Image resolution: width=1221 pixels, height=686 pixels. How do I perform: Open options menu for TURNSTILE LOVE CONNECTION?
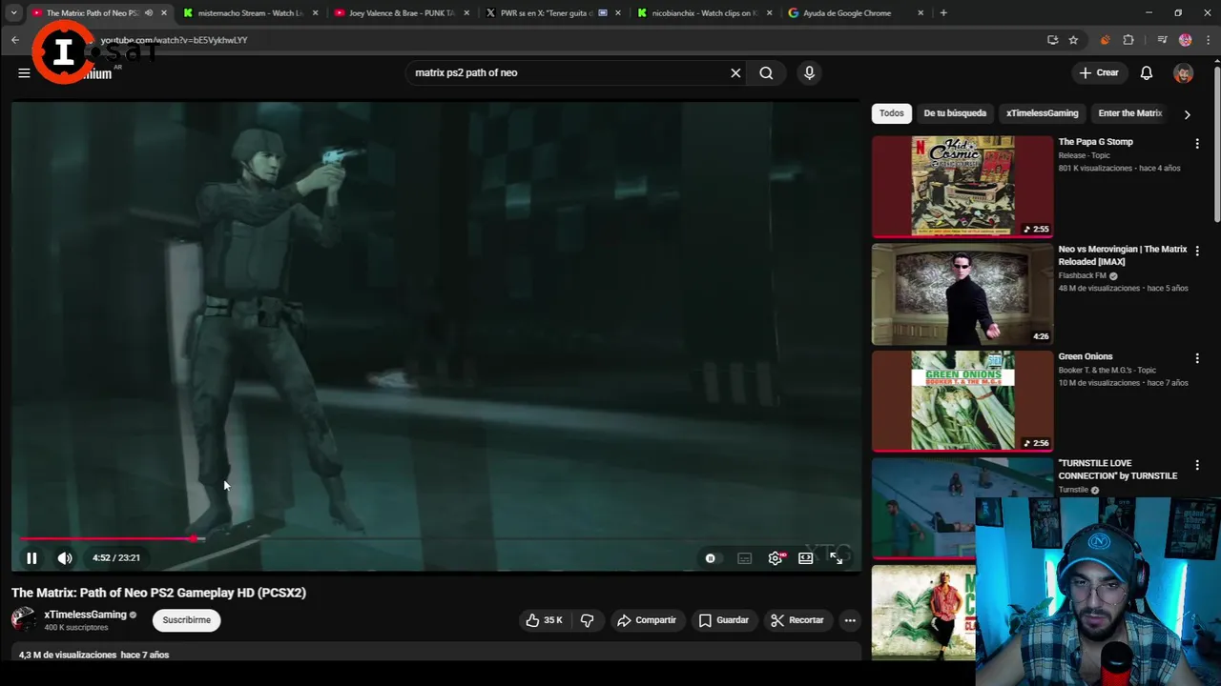pyautogui.click(x=1197, y=466)
